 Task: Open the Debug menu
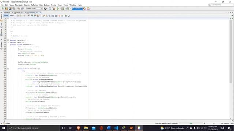pos(47,5)
